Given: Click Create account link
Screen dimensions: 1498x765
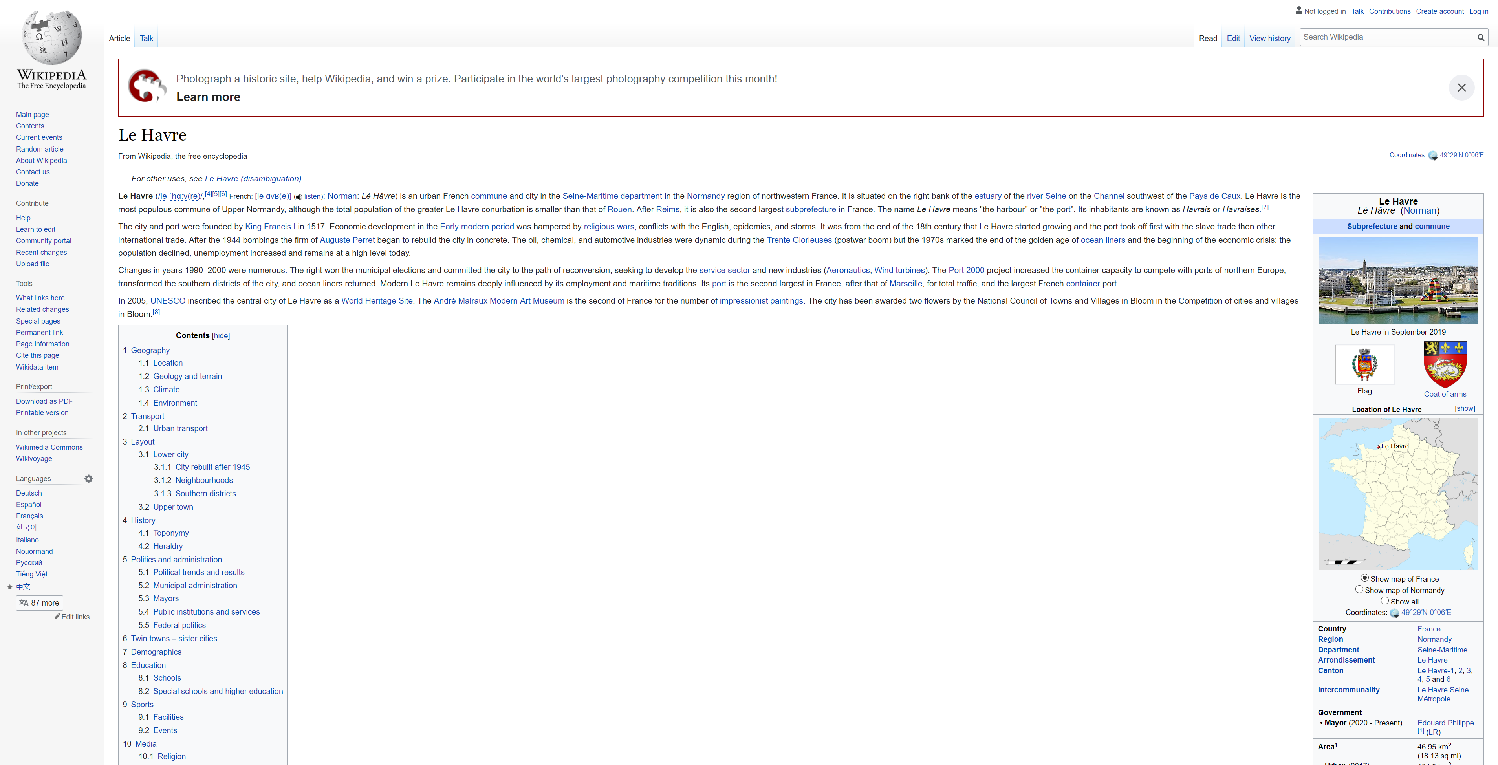Looking at the screenshot, I should tap(1439, 11).
